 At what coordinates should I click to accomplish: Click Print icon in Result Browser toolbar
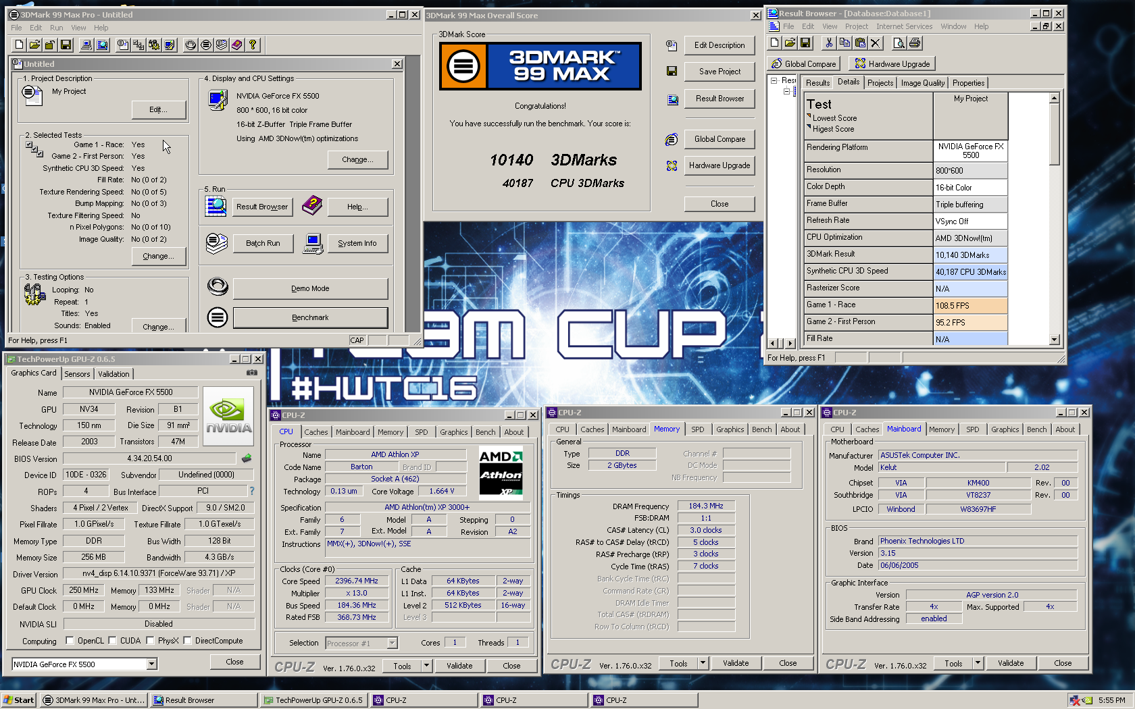(915, 43)
